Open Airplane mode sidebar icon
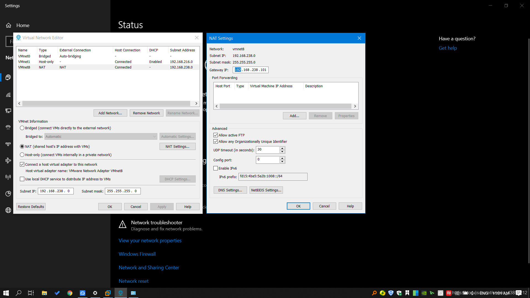 click(x=8, y=160)
